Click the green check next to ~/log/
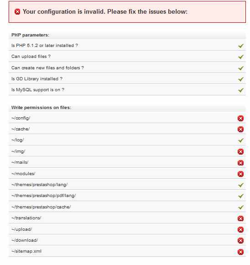 (x=241, y=140)
